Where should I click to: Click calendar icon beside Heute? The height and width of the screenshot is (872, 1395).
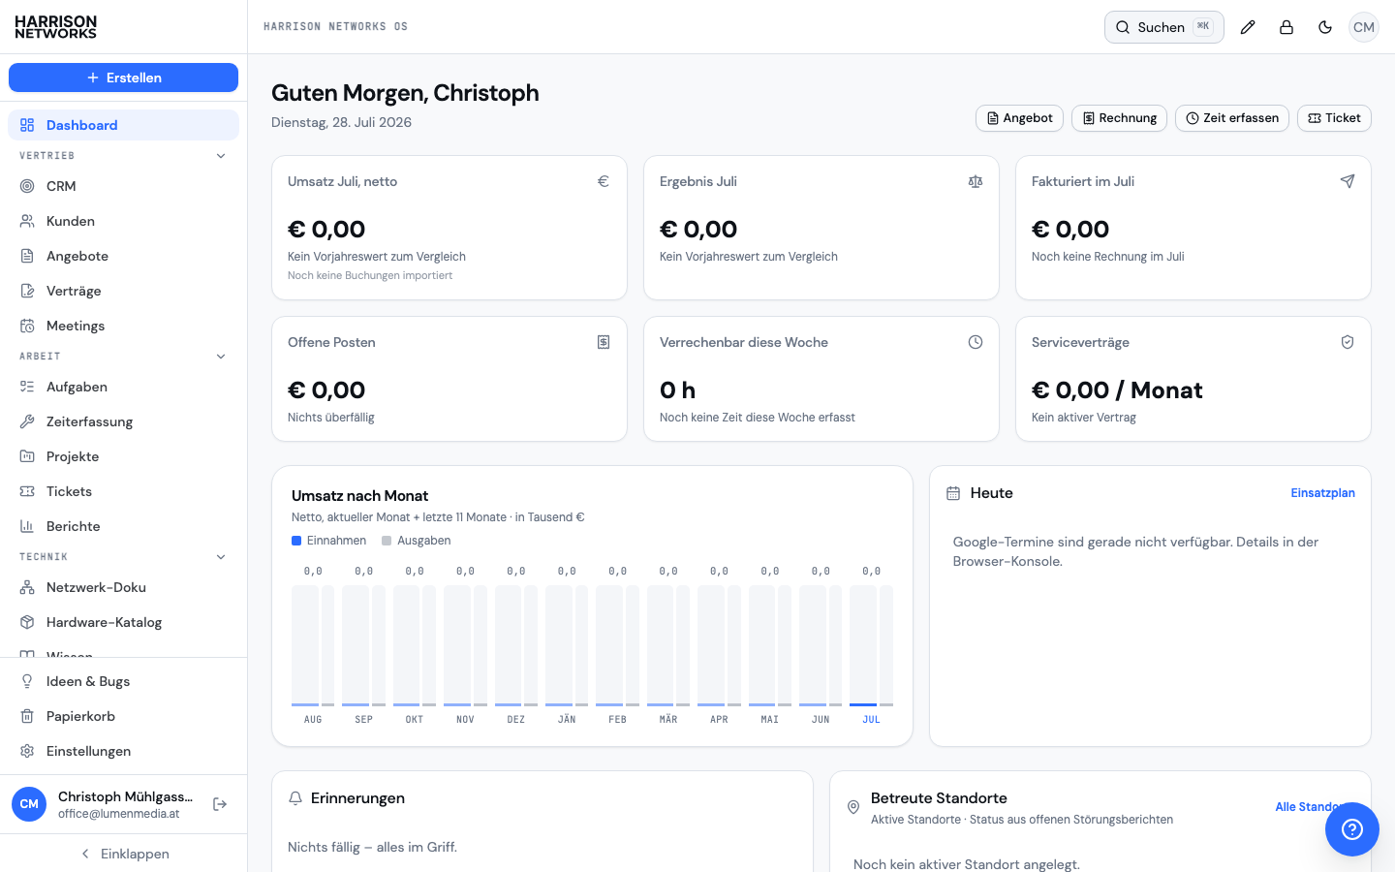pyautogui.click(x=953, y=493)
